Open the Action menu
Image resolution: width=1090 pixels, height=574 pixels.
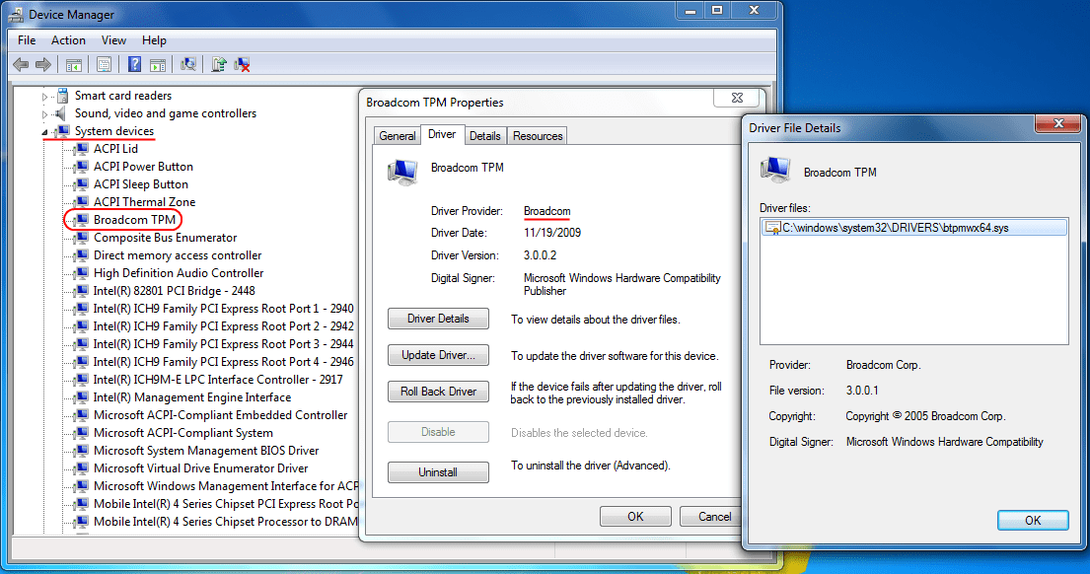click(68, 40)
